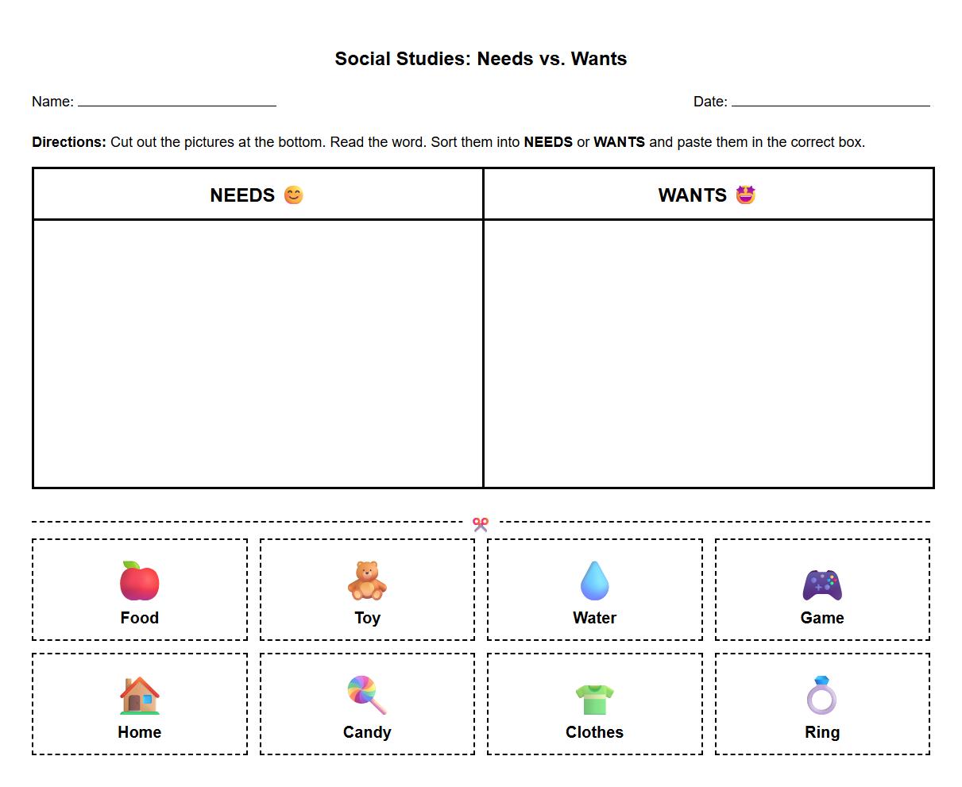Click the water droplet icon
This screenshot has height=787, width=962.
[594, 580]
